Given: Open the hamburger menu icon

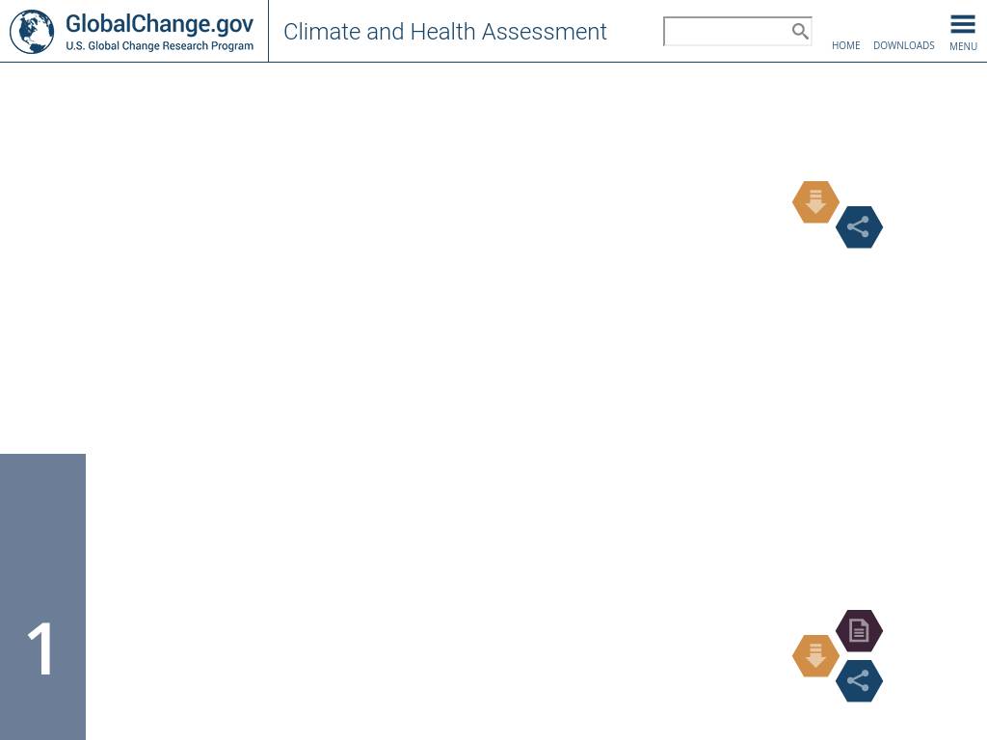Looking at the screenshot, I should (963, 25).
